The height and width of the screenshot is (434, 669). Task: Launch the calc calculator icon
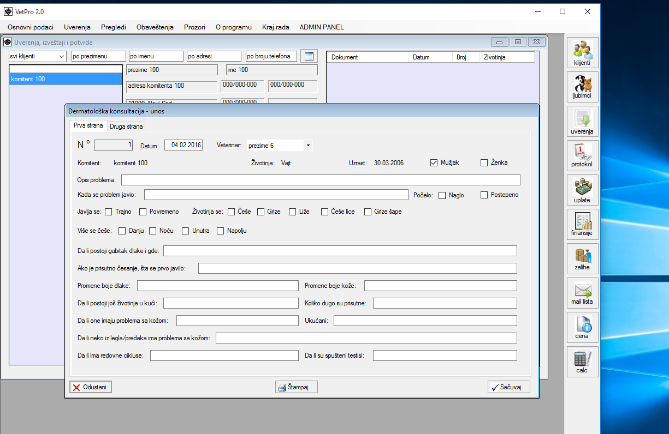coord(582,361)
